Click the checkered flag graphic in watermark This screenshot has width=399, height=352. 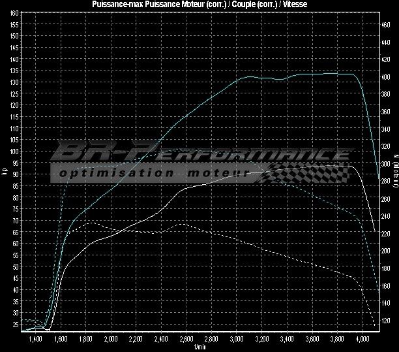click(x=306, y=172)
